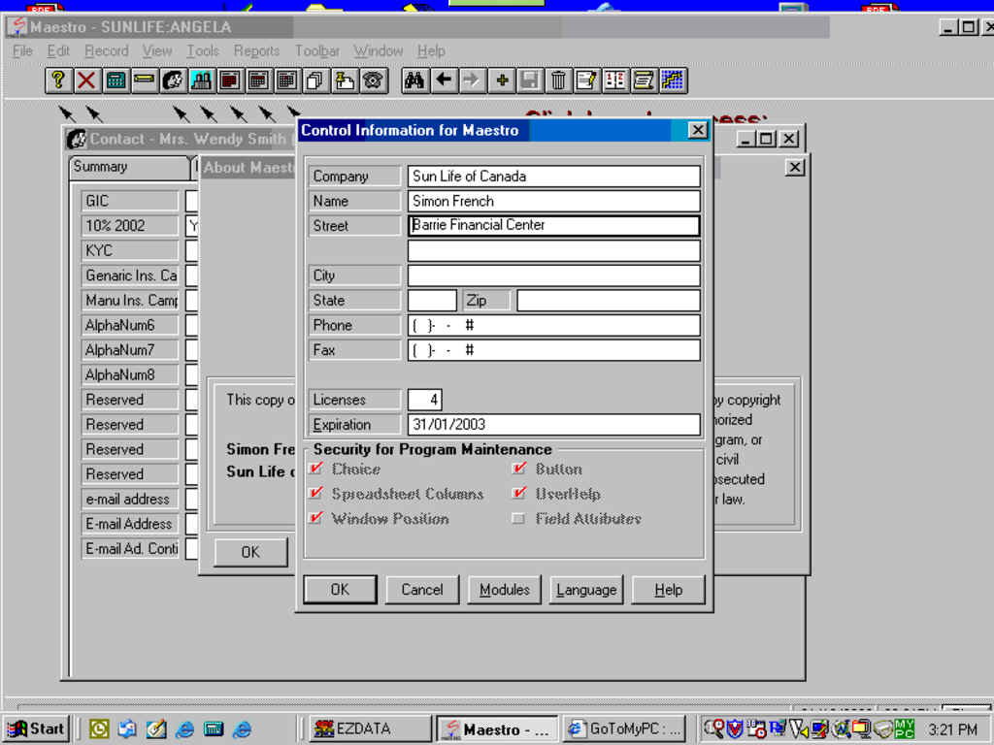This screenshot has width=994, height=745.
Task: Click the black left arrow back icon
Action: coord(444,81)
